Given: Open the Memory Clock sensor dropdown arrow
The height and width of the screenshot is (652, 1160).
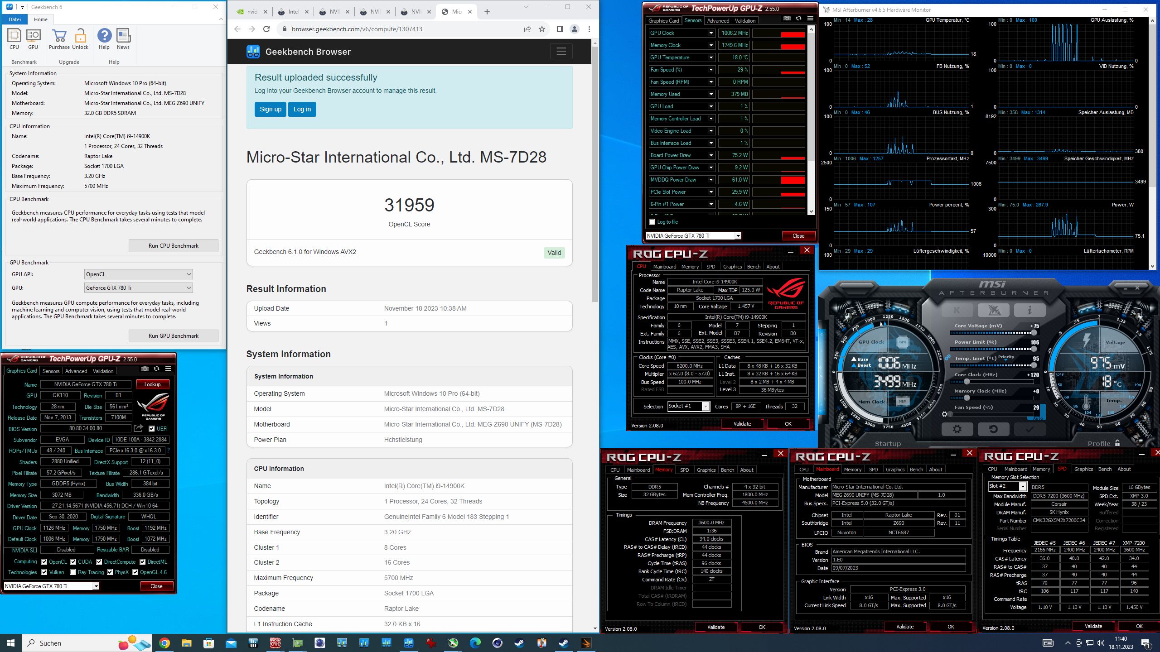Looking at the screenshot, I should click(x=711, y=45).
